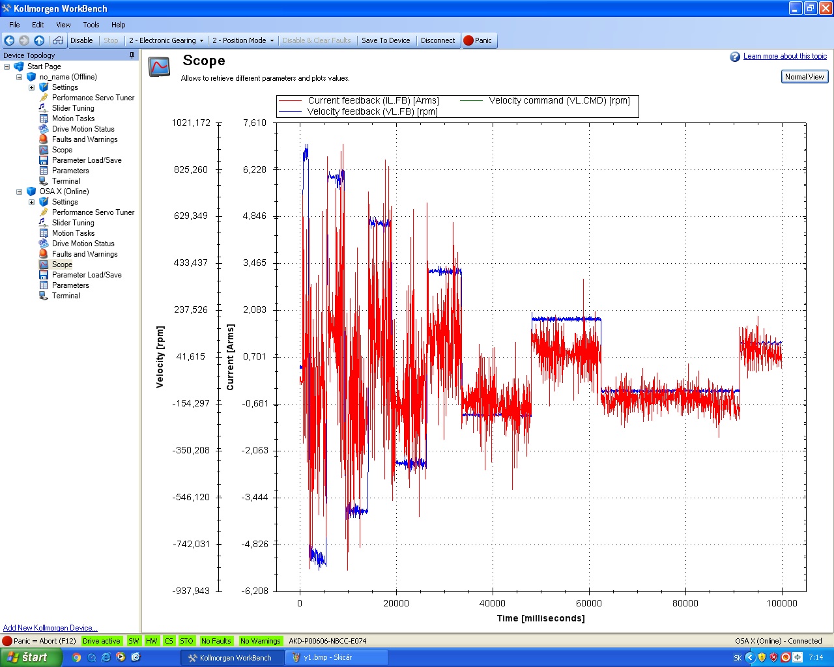The height and width of the screenshot is (667, 834).
Task: Collapse the OSA X (Online) tree node
Action: [19, 192]
